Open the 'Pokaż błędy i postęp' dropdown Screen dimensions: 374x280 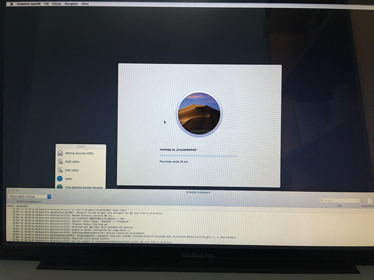tap(29, 197)
